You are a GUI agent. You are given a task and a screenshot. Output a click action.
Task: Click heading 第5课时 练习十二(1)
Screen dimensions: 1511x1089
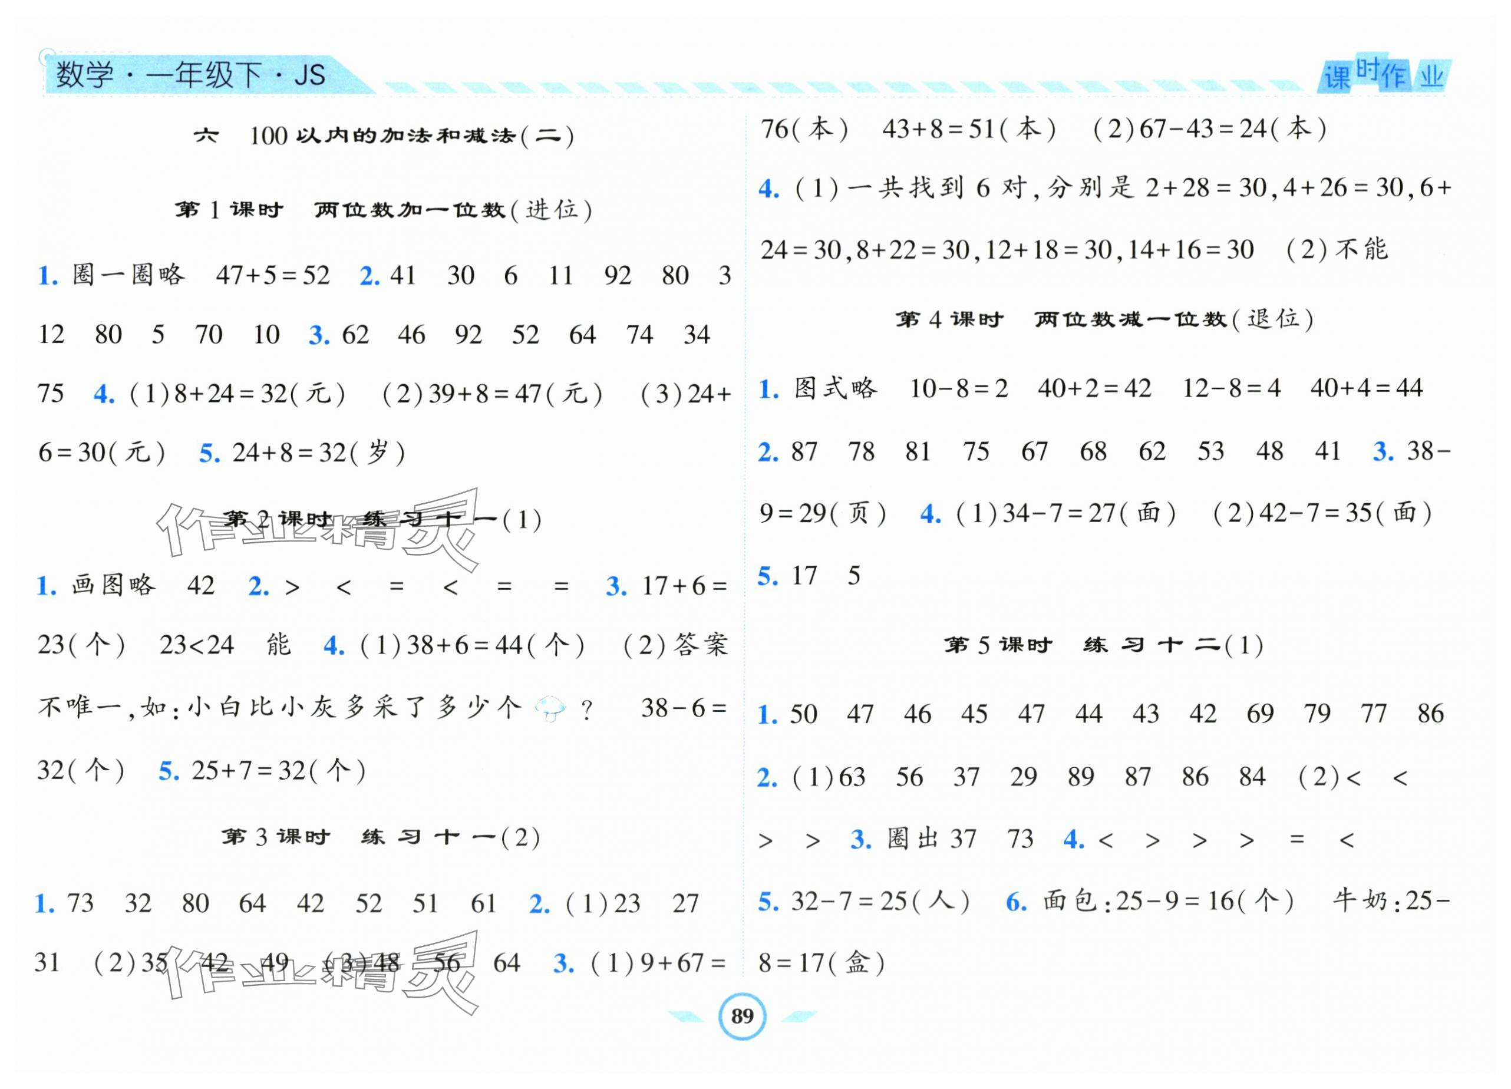point(1103,645)
